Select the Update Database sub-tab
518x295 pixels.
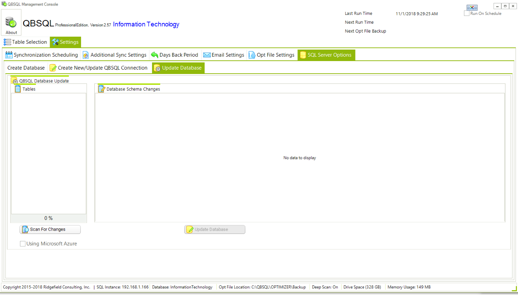click(x=178, y=68)
